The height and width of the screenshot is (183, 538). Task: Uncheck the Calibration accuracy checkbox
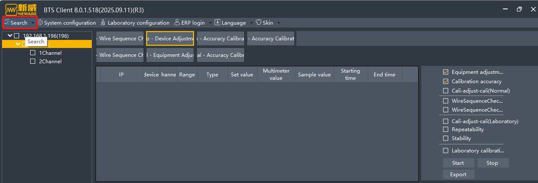point(445,82)
